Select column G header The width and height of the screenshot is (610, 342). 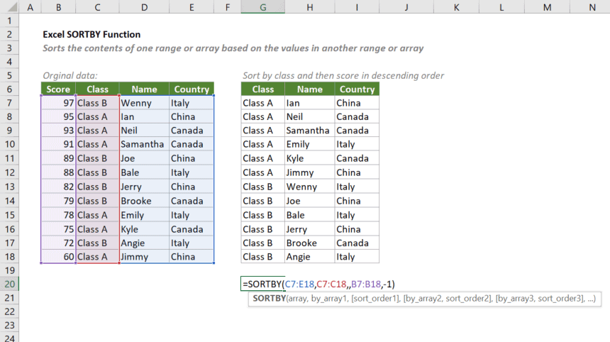tap(263, 7)
